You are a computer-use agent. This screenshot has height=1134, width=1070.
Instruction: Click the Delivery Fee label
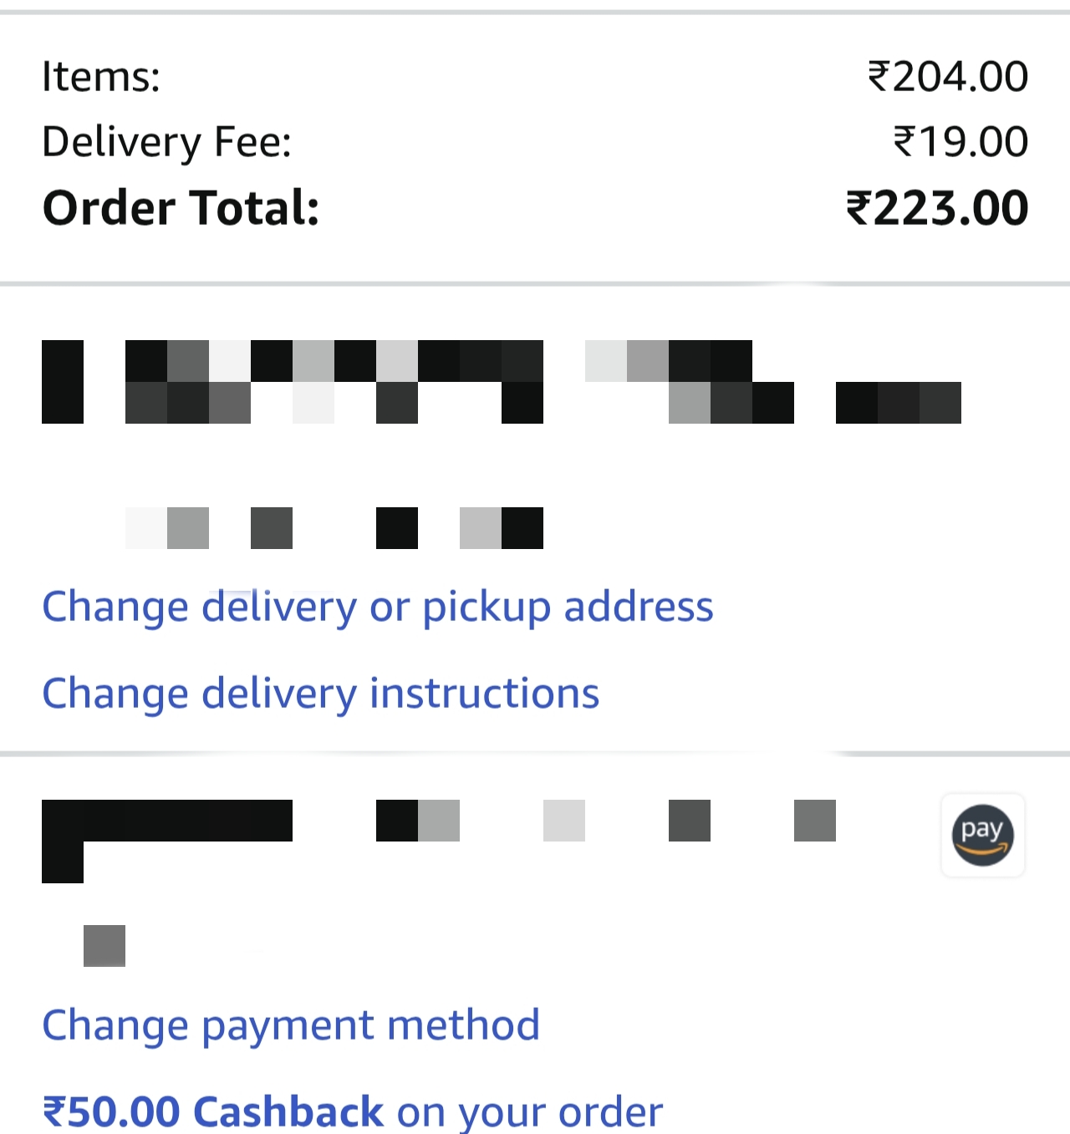167,142
